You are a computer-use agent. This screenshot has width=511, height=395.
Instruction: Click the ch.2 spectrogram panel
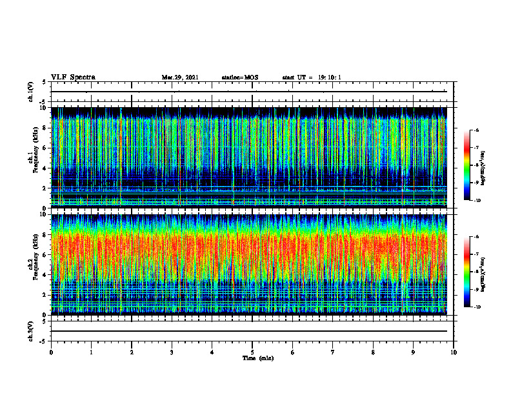(249, 265)
